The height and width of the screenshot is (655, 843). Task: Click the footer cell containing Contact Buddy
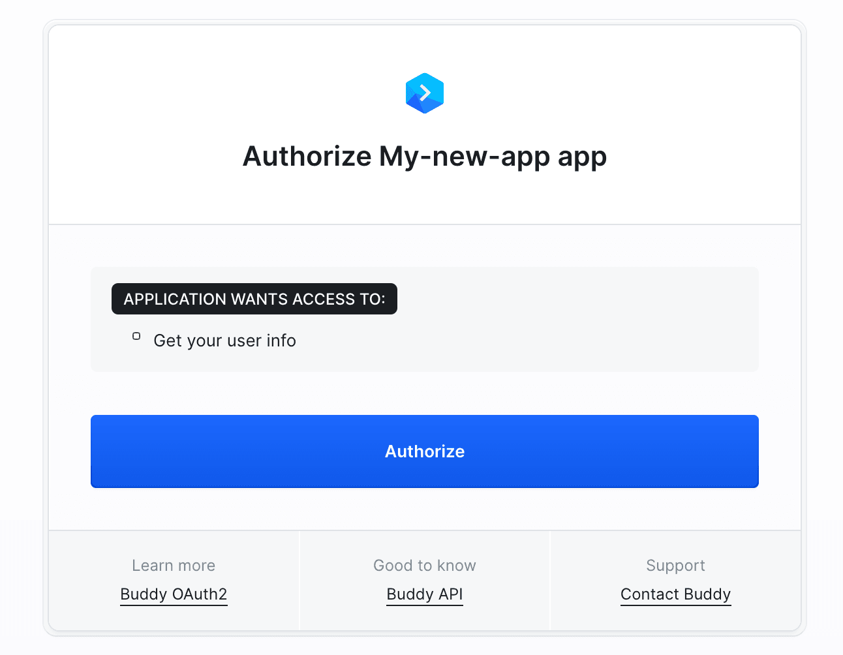675,581
